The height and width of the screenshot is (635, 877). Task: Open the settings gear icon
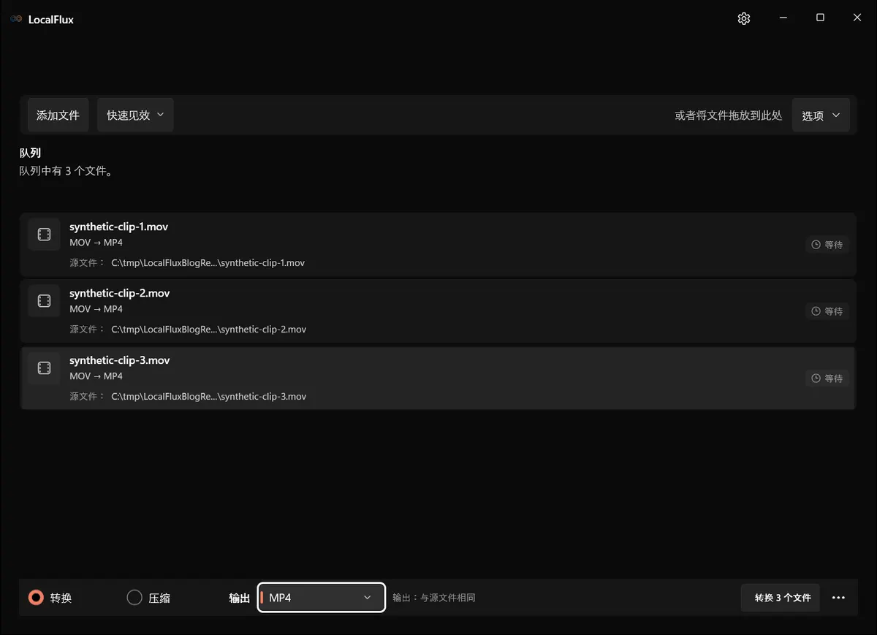click(744, 18)
